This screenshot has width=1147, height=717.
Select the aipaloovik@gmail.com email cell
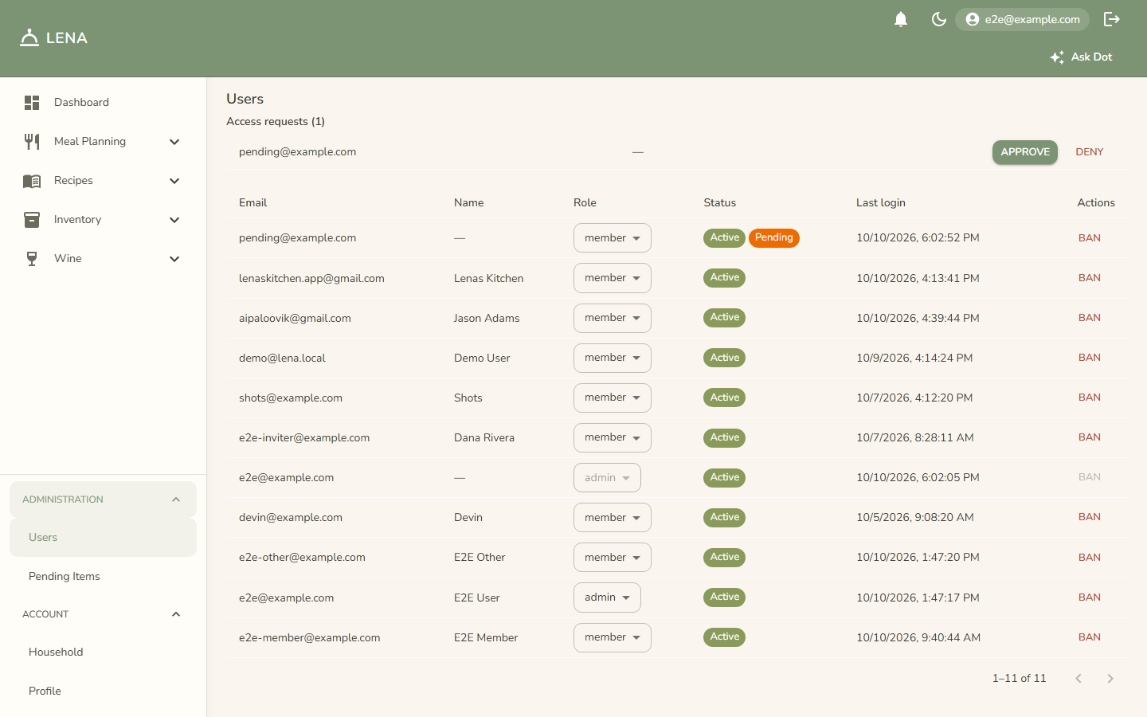click(x=295, y=318)
